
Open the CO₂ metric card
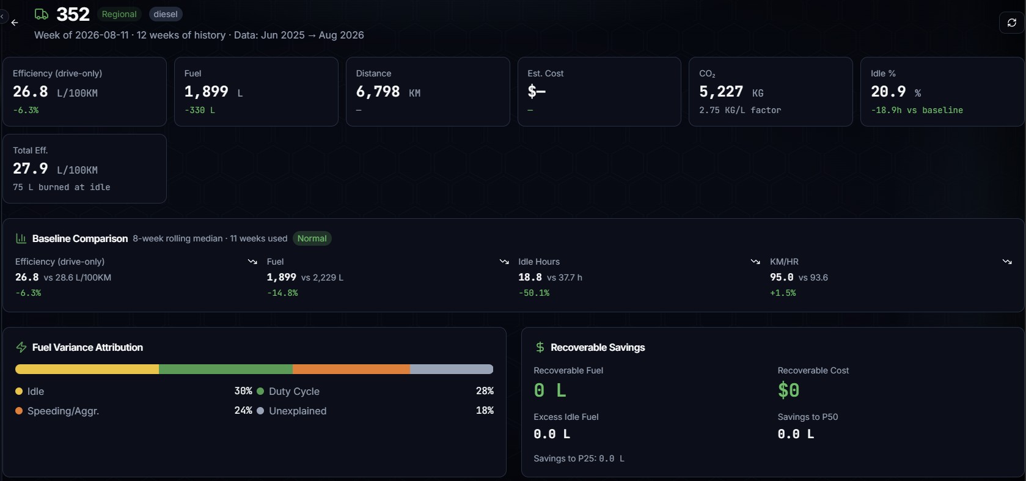(x=771, y=92)
